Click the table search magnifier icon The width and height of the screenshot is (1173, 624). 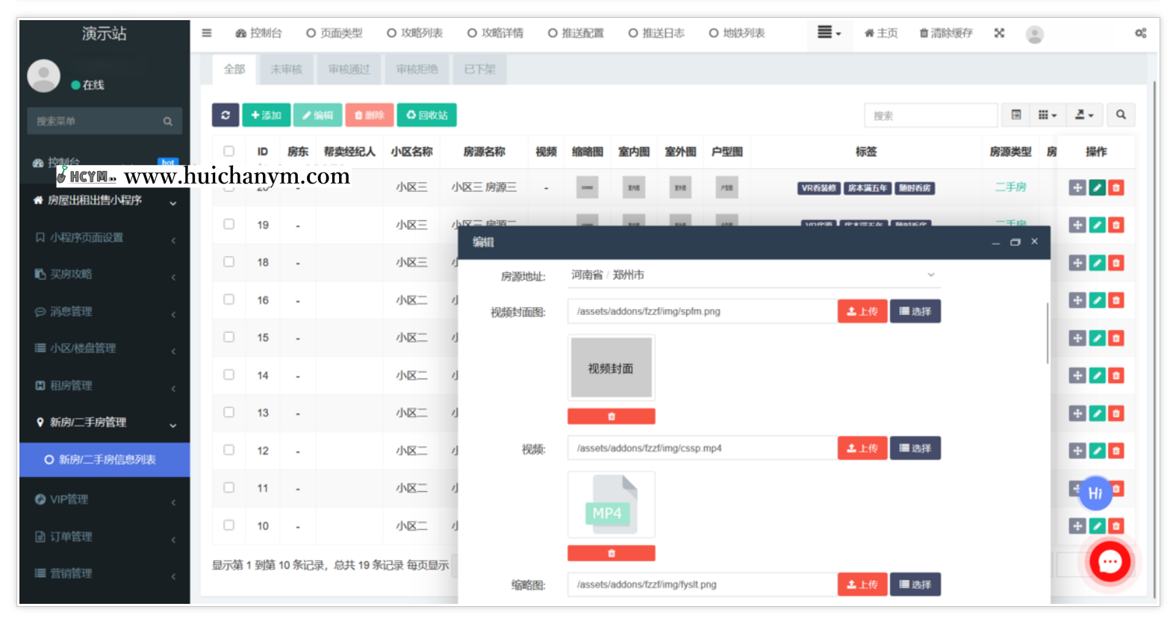coord(1120,115)
